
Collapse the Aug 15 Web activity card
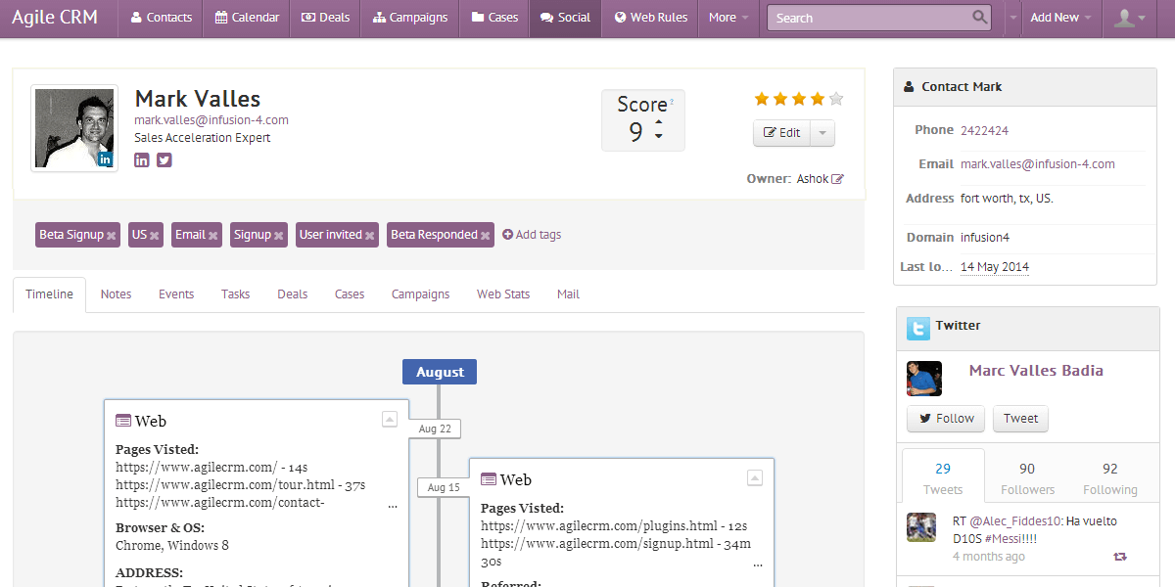[754, 477]
